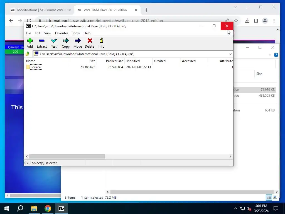Open the Chrome profile avatar
Screen dimensions: 285x214
265,21
